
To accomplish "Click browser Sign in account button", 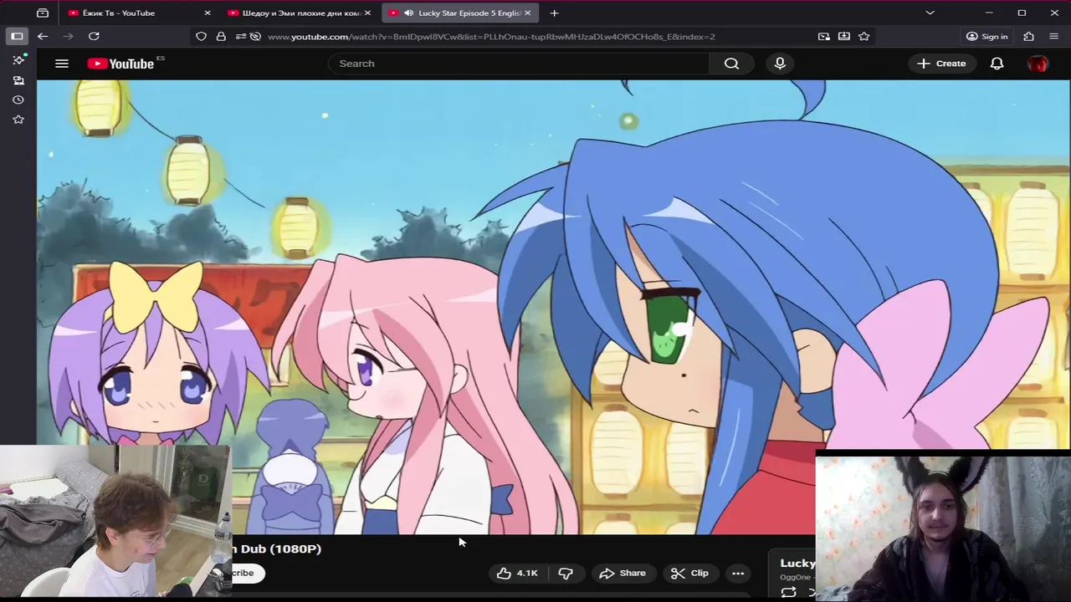I will tap(986, 36).
